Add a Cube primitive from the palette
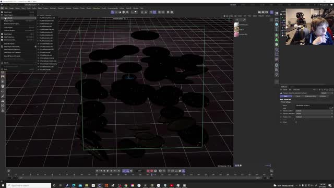Image resolution: width=334 pixels, height=188 pixels. pyautogui.click(x=277, y=25)
